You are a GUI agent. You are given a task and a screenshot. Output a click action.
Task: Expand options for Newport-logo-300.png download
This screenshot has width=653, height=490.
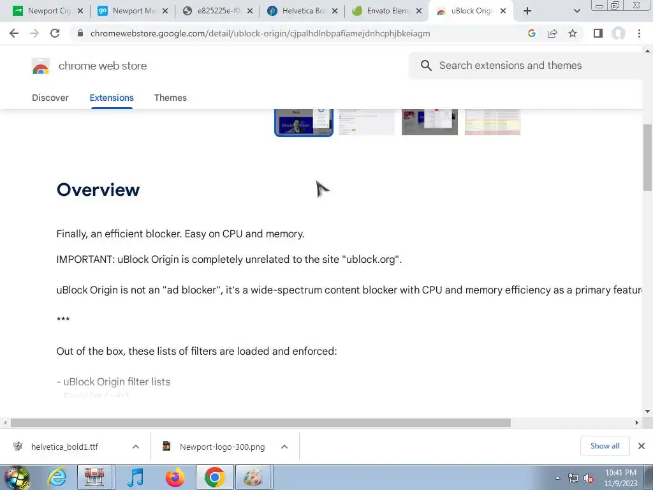[x=284, y=447]
